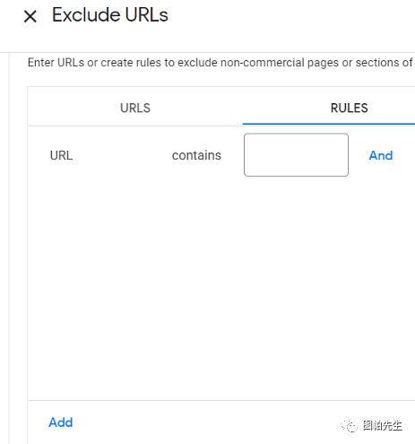This screenshot has width=415, height=444.
Task: Click the Exclude URLs heading
Action: [x=110, y=15]
